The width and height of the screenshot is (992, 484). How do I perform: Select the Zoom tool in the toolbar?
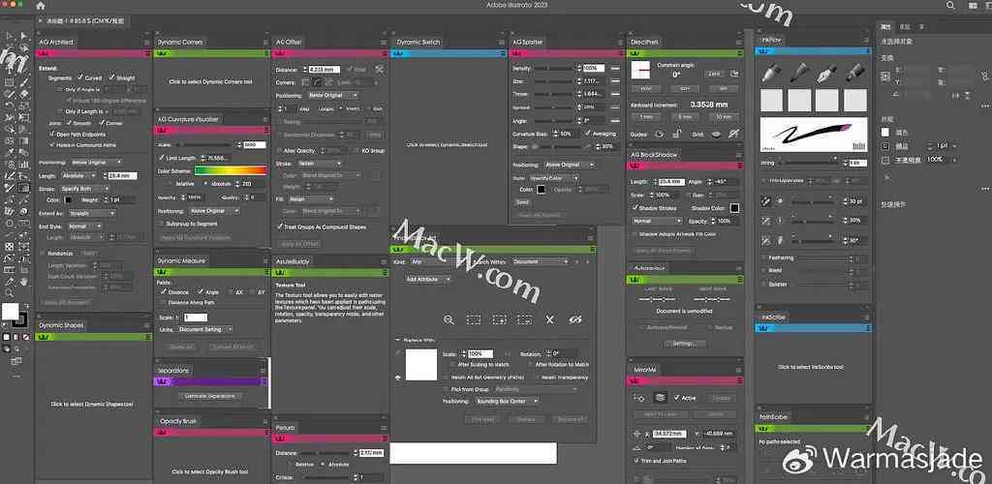tap(10, 293)
